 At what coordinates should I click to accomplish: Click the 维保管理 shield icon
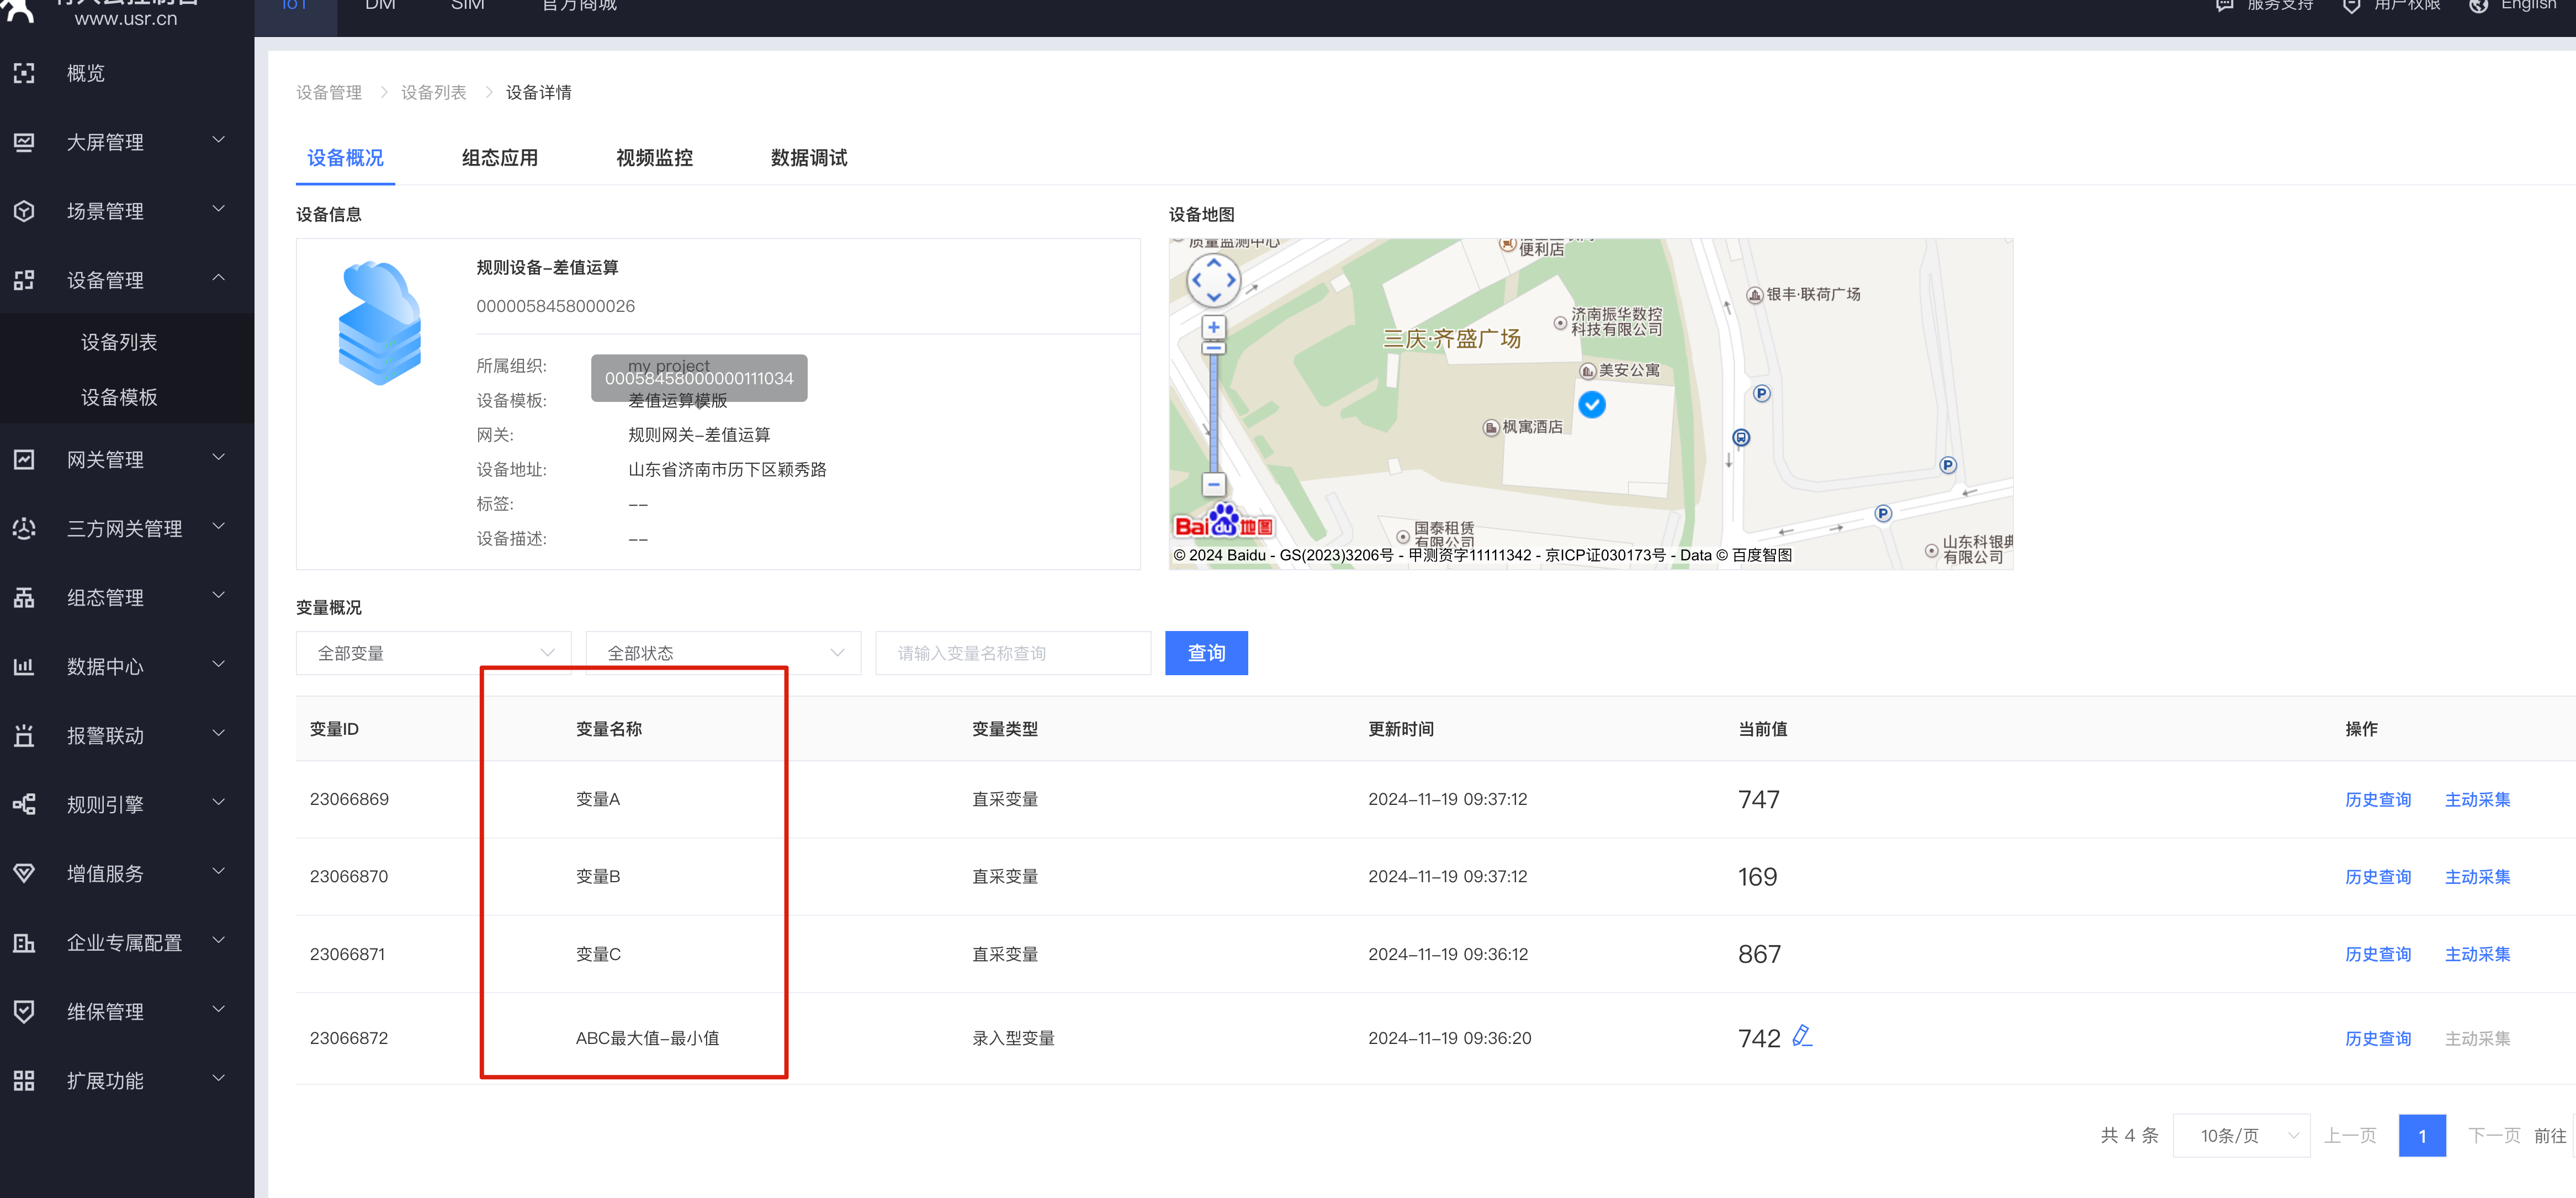tap(24, 1011)
